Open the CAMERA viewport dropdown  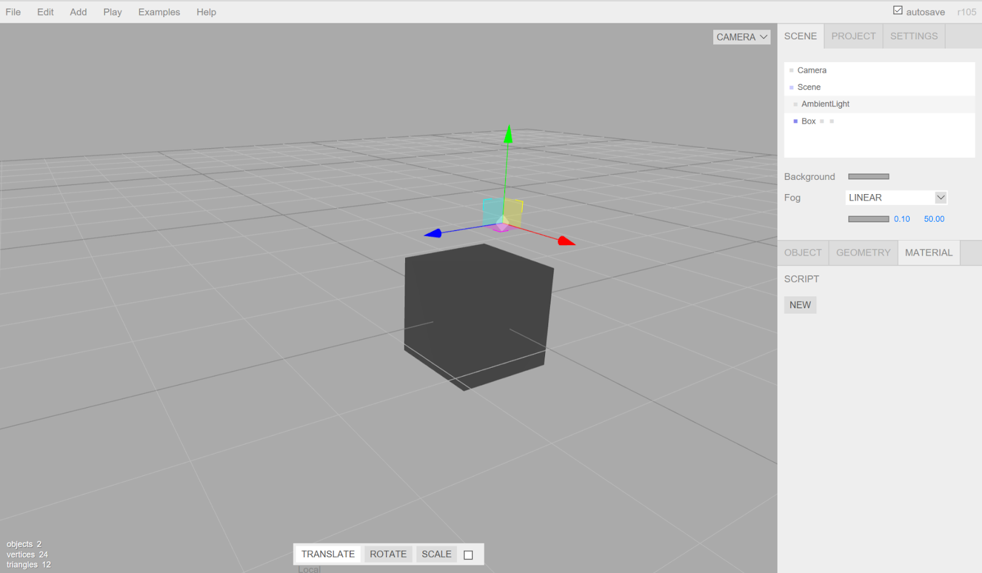click(x=741, y=37)
